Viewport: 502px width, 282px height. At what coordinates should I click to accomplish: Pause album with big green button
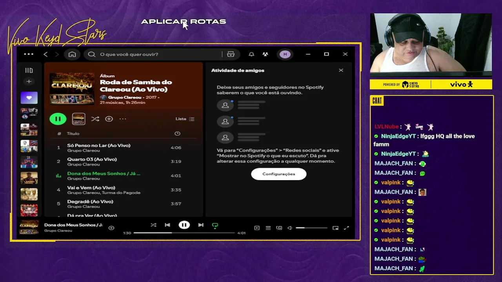point(58,119)
